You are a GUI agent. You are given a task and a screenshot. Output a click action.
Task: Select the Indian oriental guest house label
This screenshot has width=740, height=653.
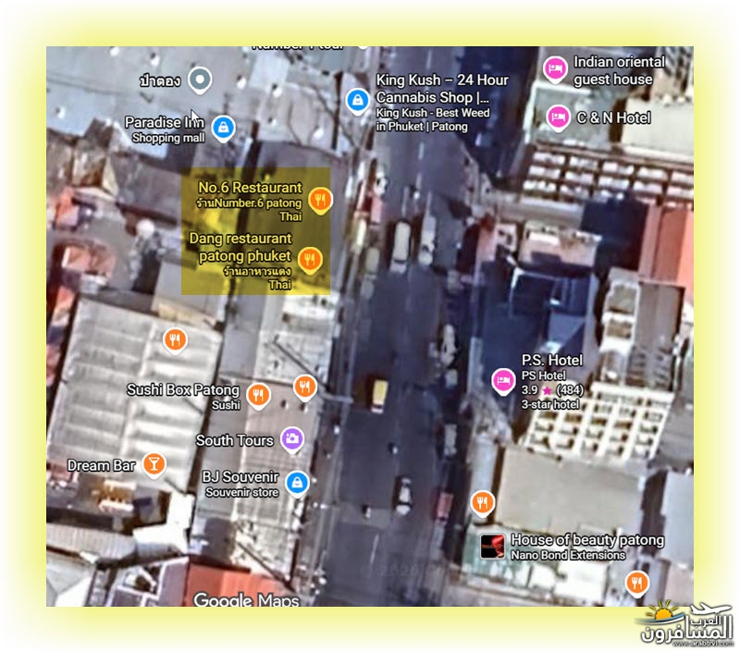[618, 70]
